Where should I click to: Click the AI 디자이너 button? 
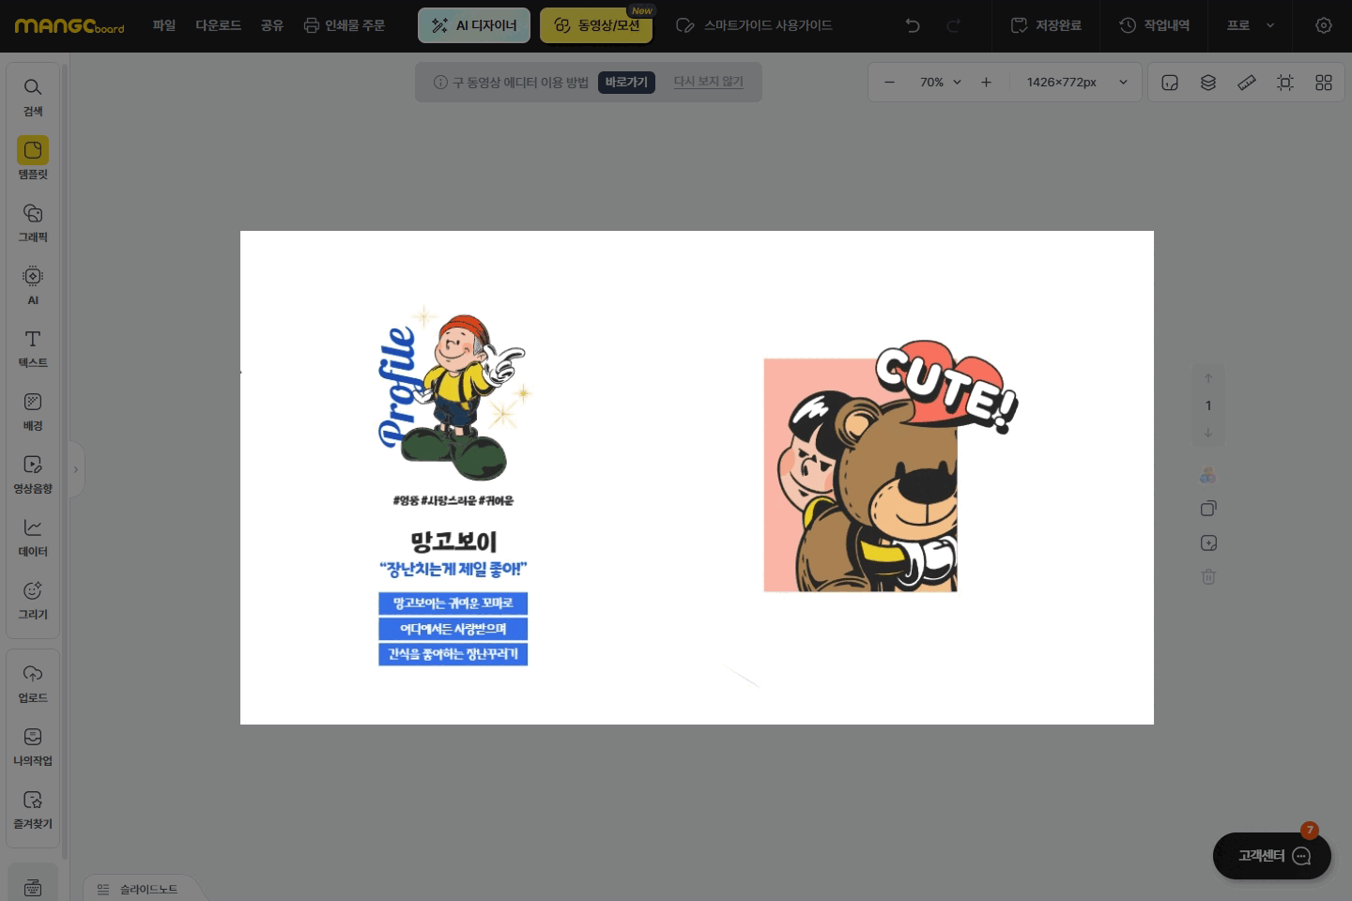[474, 25]
